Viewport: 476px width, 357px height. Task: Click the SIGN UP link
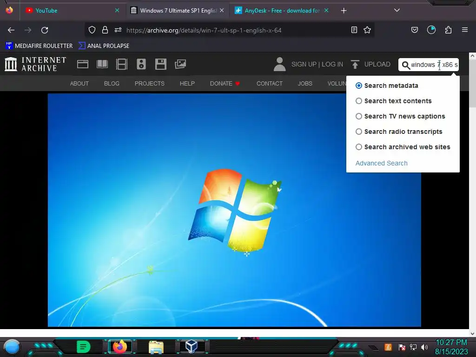coord(304,64)
